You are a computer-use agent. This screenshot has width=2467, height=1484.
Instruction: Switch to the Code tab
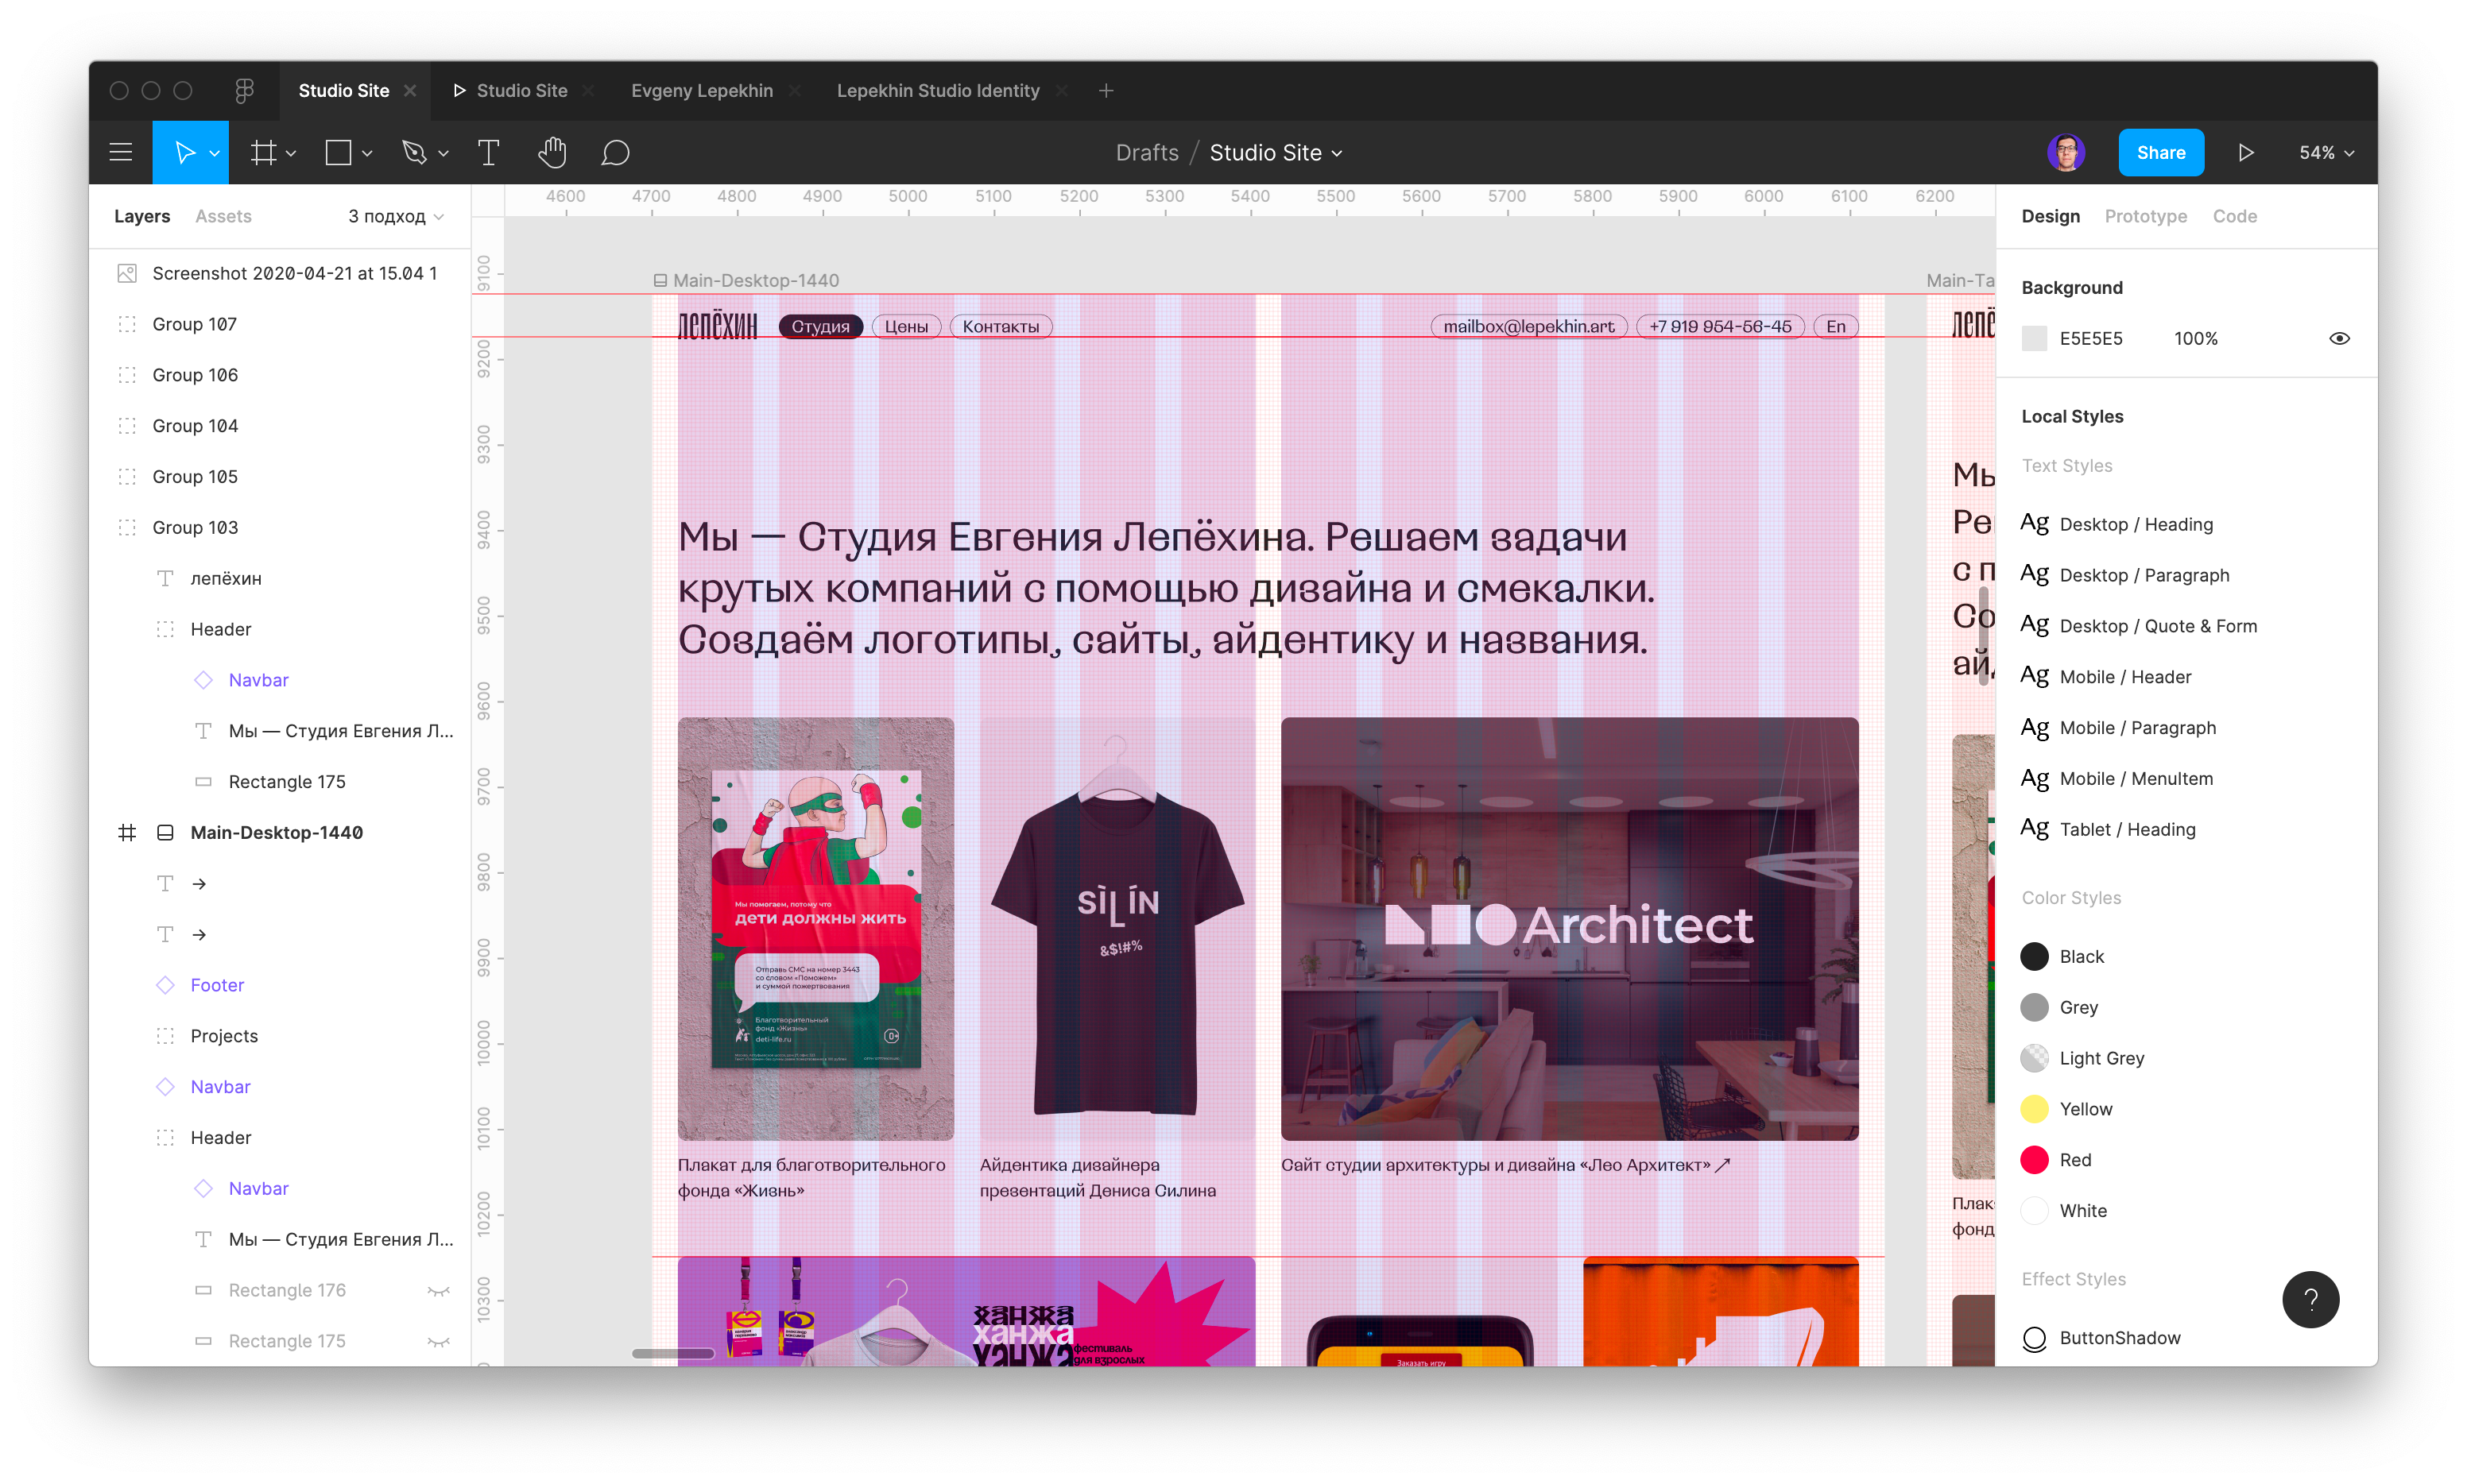click(x=2234, y=216)
